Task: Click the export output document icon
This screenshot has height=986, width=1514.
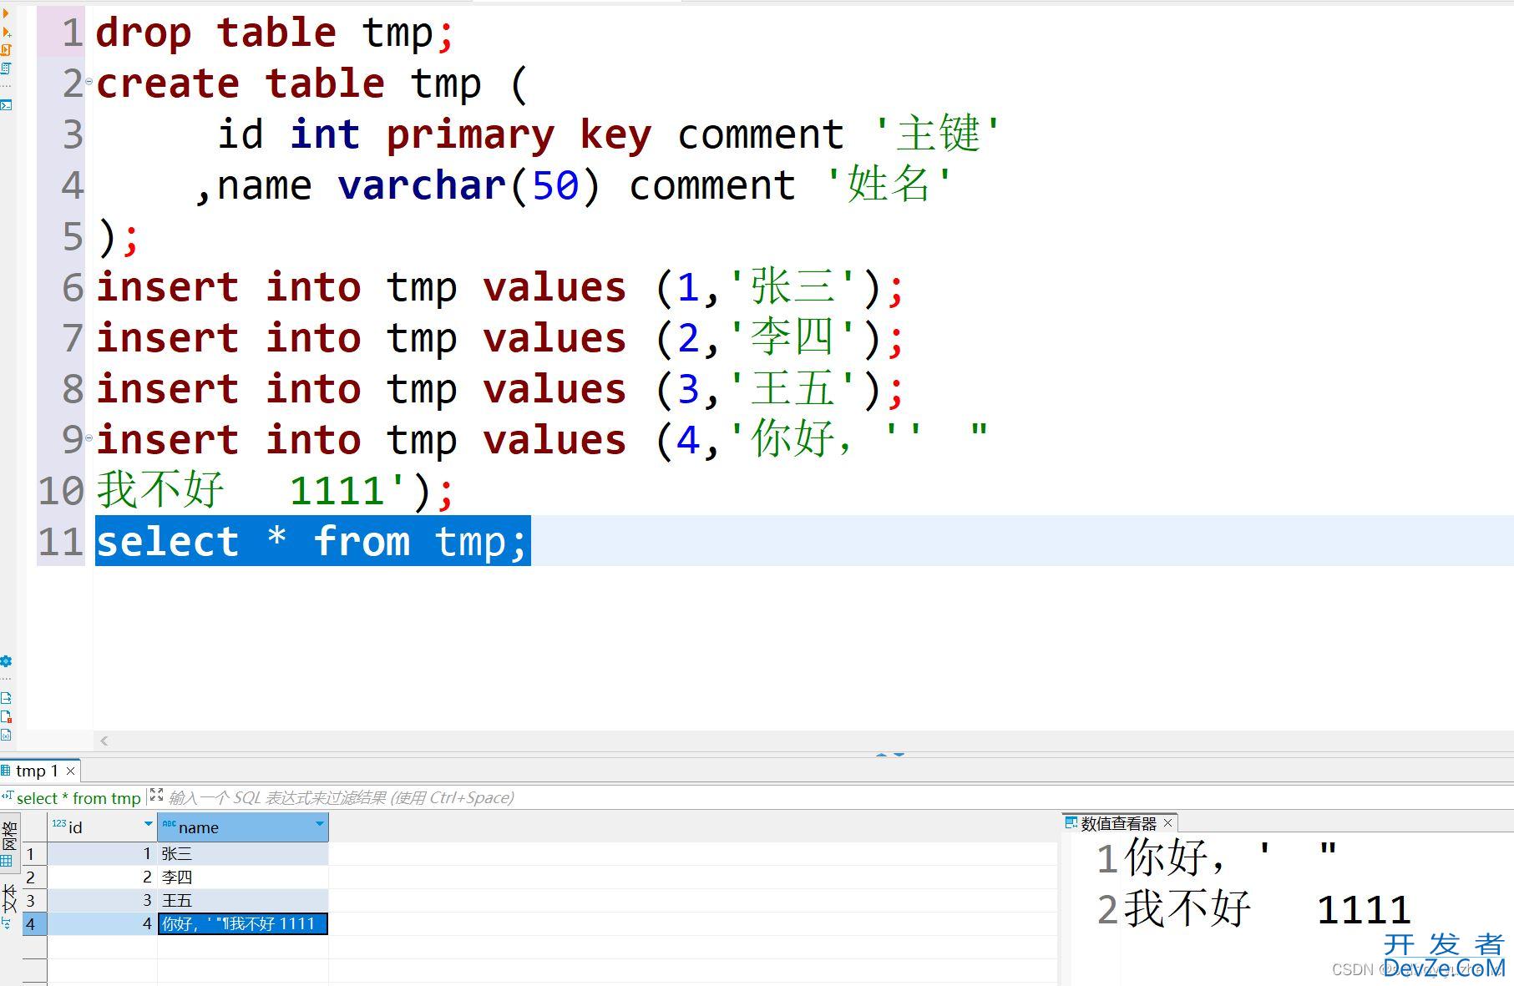Action: 6,698
